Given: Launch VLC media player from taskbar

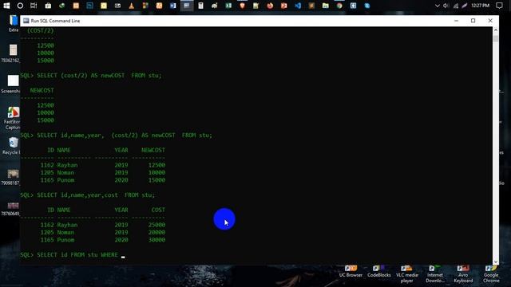Looking at the screenshot, I should click(x=131, y=6).
